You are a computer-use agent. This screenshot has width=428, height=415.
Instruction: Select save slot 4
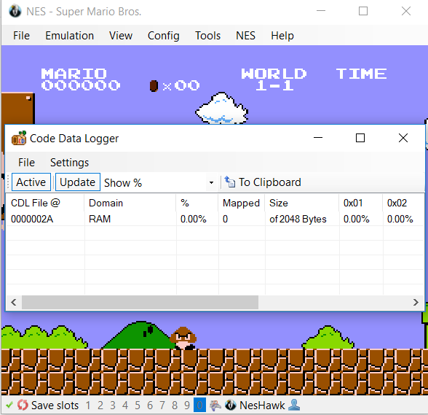pos(125,405)
